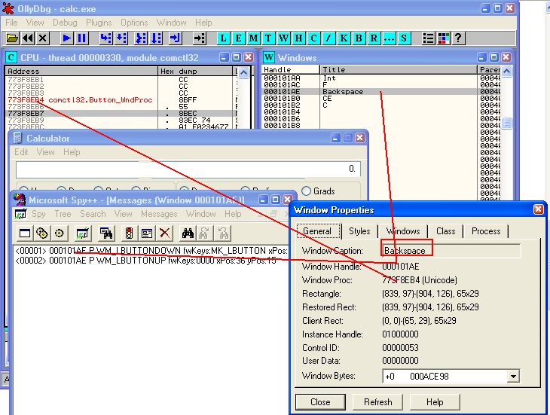Click Spy++ Find Window icon
The image size is (550, 415).
pos(106,233)
